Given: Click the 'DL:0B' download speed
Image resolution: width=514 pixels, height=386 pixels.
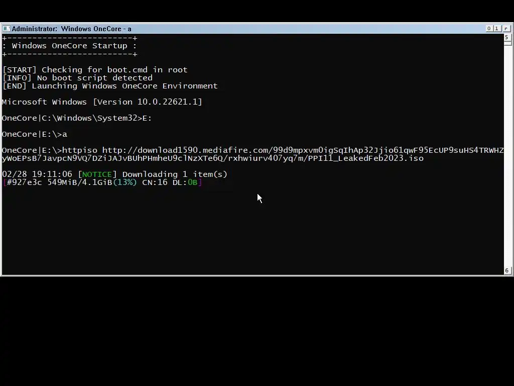Looking at the screenshot, I should coord(185,182).
